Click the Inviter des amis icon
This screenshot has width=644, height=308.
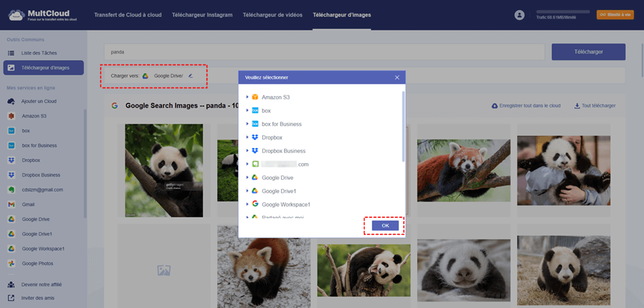pos(12,298)
